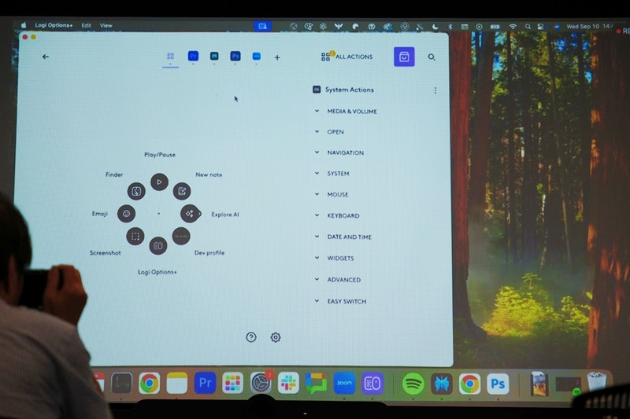Image resolution: width=630 pixels, height=419 pixels.
Task: Open settings via the gear icon
Action: tap(276, 337)
